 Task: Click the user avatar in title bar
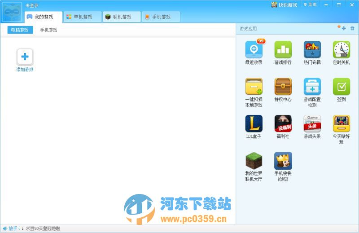point(12,12)
